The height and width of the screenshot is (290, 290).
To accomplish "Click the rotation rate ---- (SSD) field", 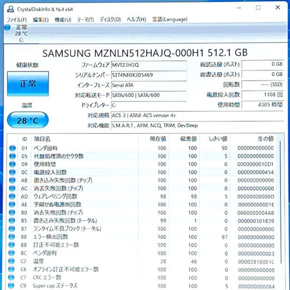I will click(x=263, y=85).
